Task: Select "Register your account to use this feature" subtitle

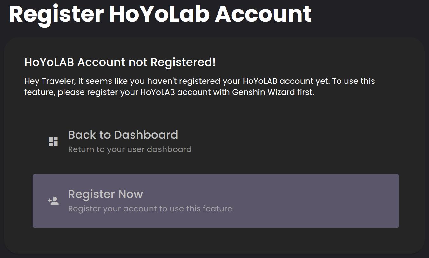Action: click(x=150, y=209)
